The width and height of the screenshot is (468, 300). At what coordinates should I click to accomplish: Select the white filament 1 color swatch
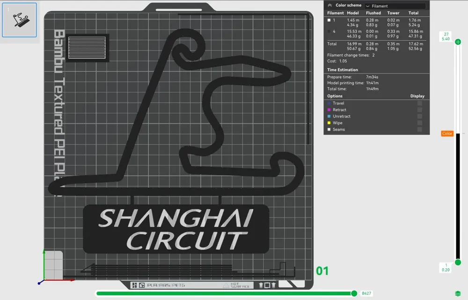pyautogui.click(x=328, y=20)
